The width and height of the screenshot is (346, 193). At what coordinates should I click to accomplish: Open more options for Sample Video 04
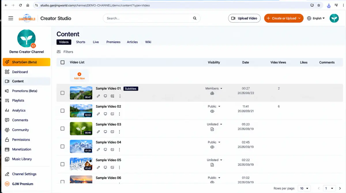(x=119, y=150)
